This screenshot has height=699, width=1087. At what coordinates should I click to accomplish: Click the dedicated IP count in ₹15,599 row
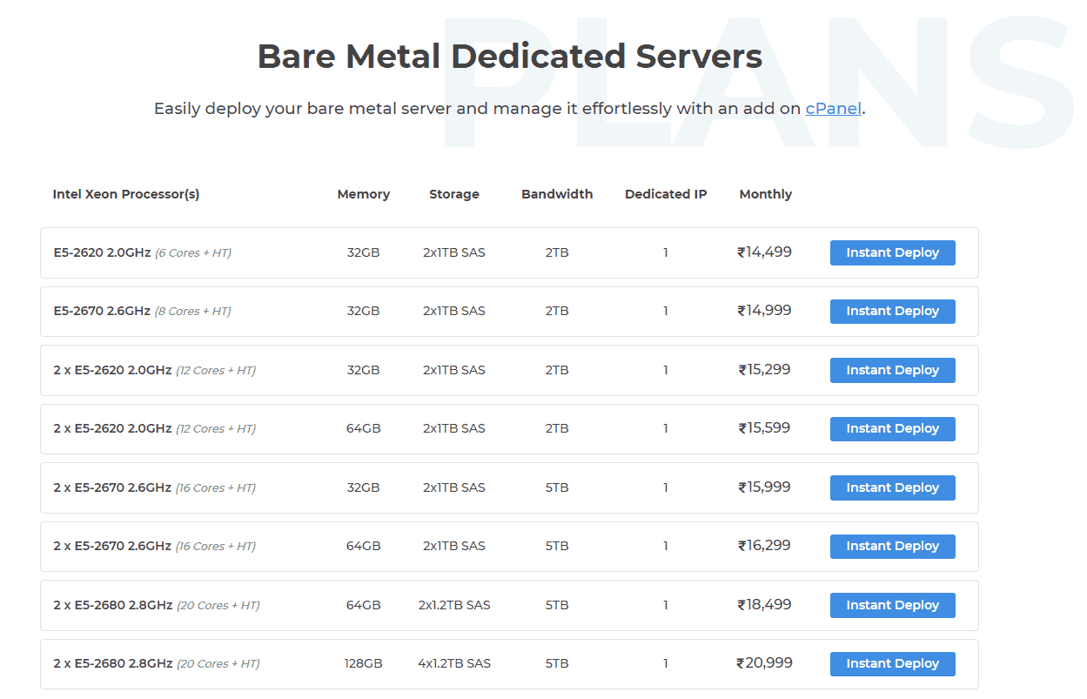tap(666, 428)
